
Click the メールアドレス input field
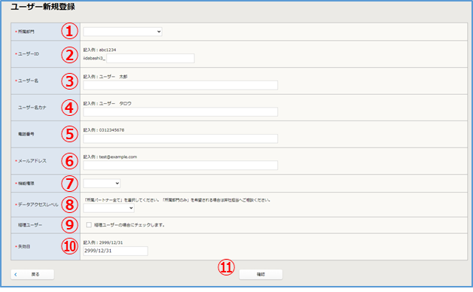coord(181,165)
